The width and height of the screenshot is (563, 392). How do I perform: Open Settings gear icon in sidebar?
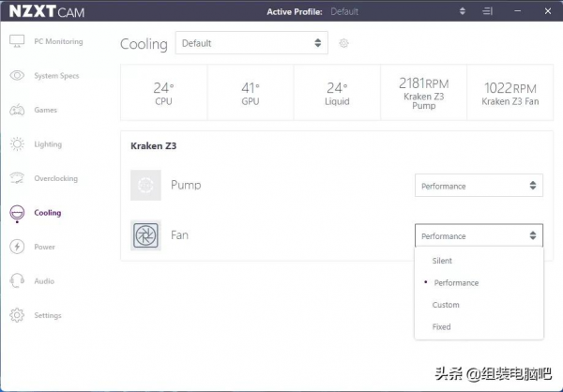point(17,315)
